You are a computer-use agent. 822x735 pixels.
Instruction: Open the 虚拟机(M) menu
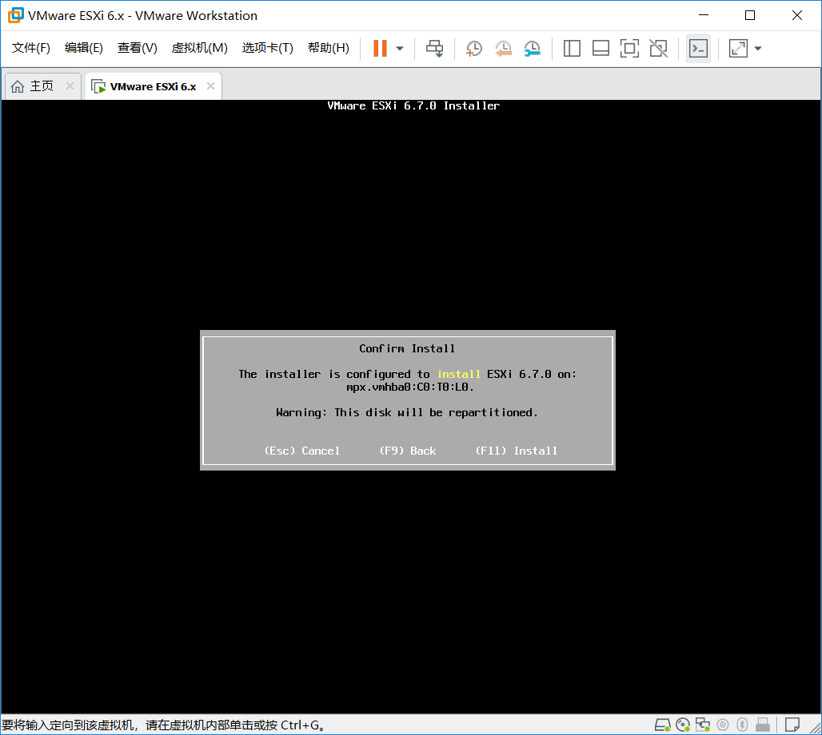tap(199, 48)
